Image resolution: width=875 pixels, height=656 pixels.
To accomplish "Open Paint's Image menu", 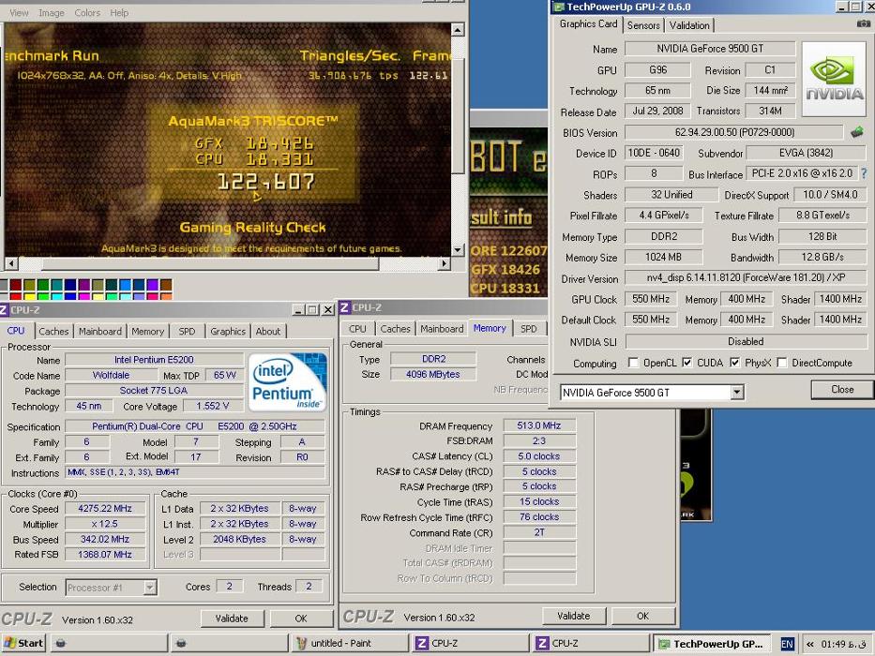I will tap(52, 12).
